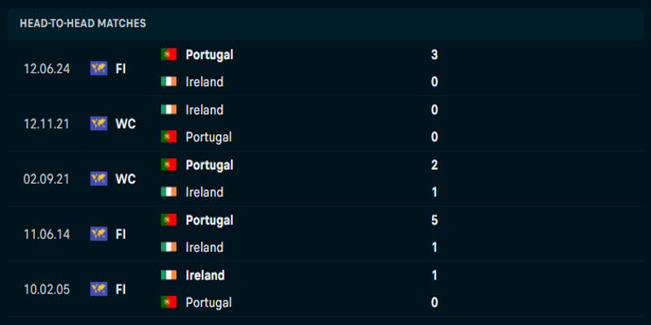
Task: Click the FI competition label for 10.02.05
Action: click(x=120, y=288)
